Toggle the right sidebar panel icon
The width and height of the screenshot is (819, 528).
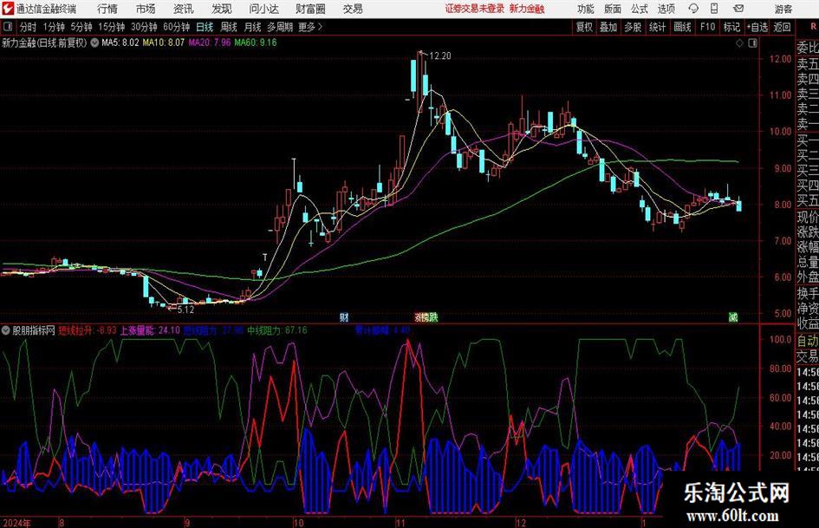pyautogui.click(x=752, y=43)
